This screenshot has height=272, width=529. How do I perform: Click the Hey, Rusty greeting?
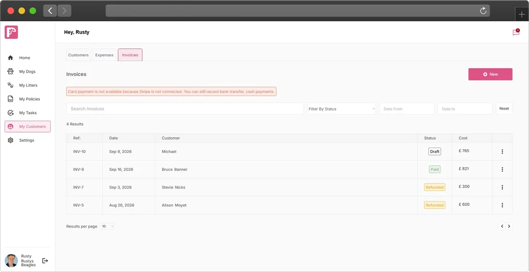pos(76,33)
